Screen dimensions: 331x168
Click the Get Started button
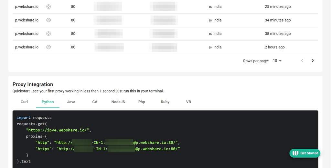305,153
